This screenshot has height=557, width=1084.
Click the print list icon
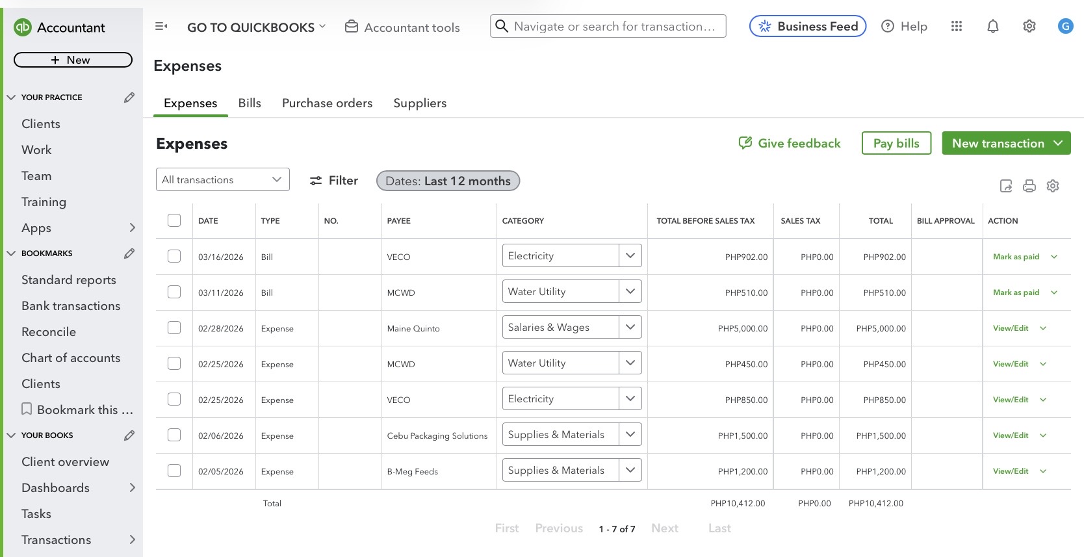pyautogui.click(x=1029, y=187)
